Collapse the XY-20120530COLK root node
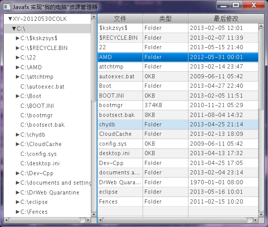Image resolution: width=268 pixels, height=227 pixels. click(10, 19)
